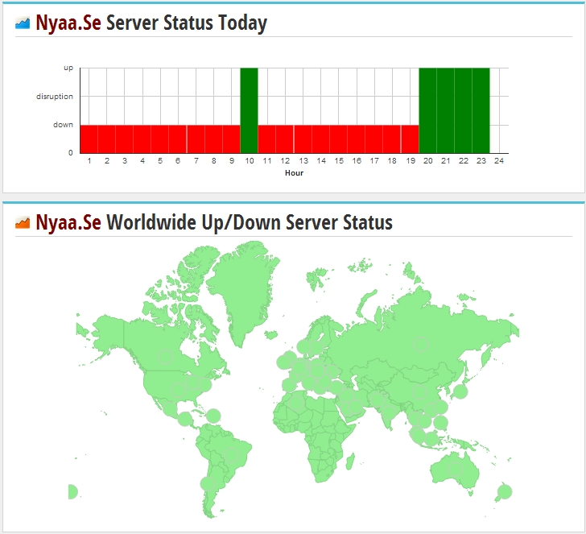Screen dimensions: 586x534
Task: Click the Nyaa.Se Server Status Today heading
Action: pos(151,23)
